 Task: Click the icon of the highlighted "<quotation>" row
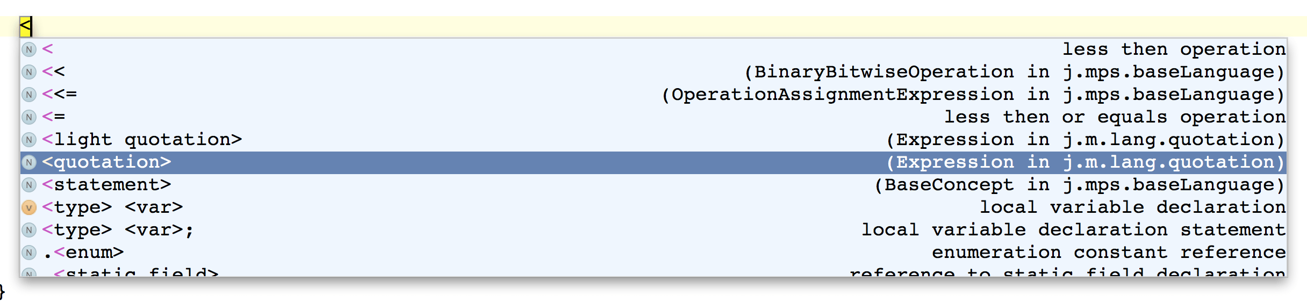[x=29, y=162]
